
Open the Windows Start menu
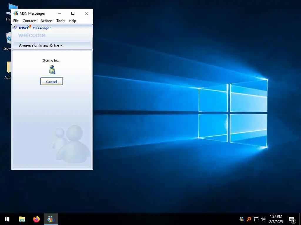[7, 219]
